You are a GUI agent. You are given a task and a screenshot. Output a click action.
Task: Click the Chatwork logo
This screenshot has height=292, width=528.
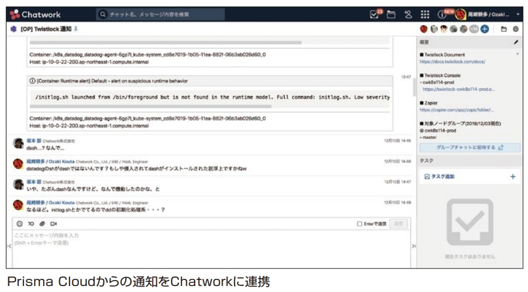[35, 14]
